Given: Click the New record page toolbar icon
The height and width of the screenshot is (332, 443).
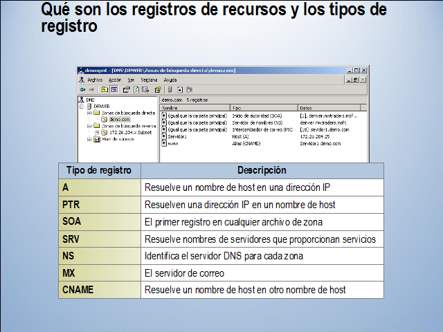Looking at the screenshot, I should click(x=180, y=89).
